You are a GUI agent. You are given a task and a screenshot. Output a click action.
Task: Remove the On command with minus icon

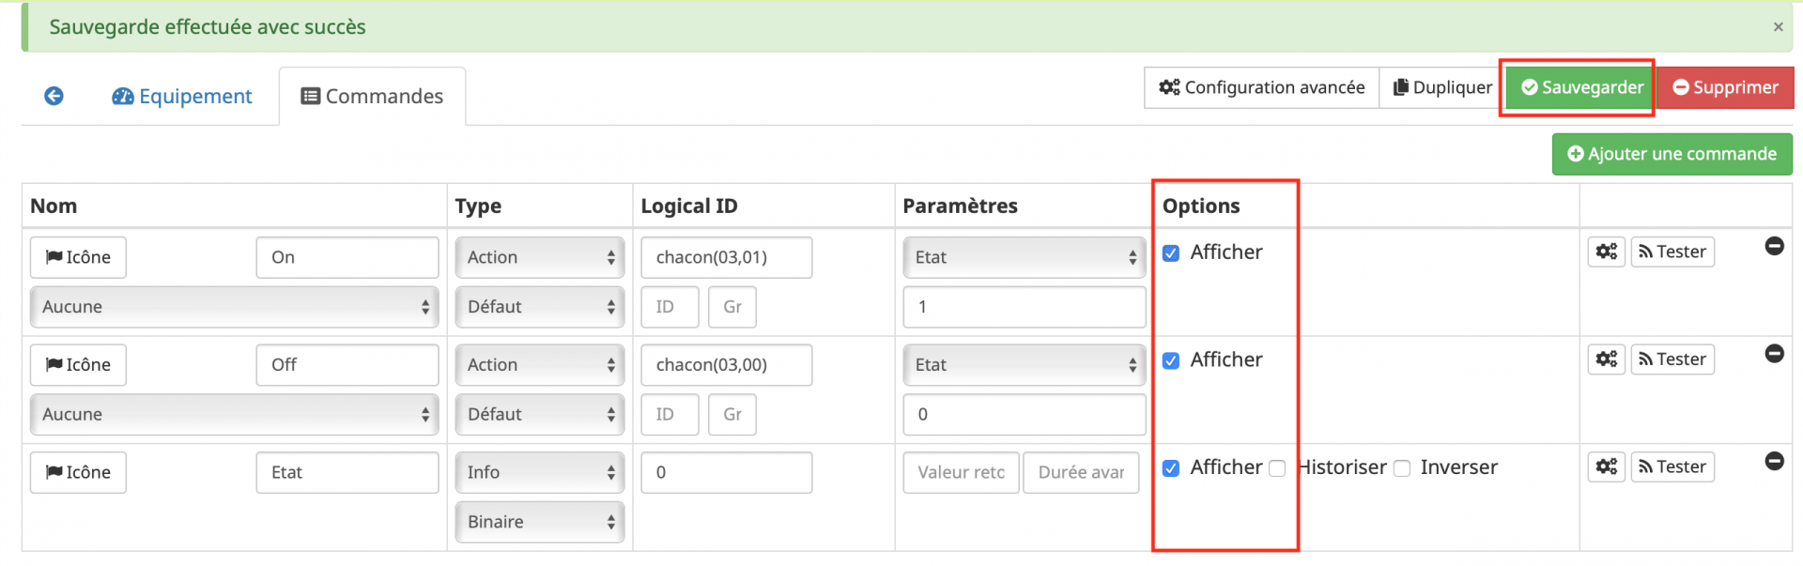[x=1774, y=246]
